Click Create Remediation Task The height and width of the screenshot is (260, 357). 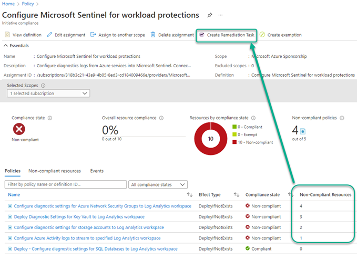(226, 35)
